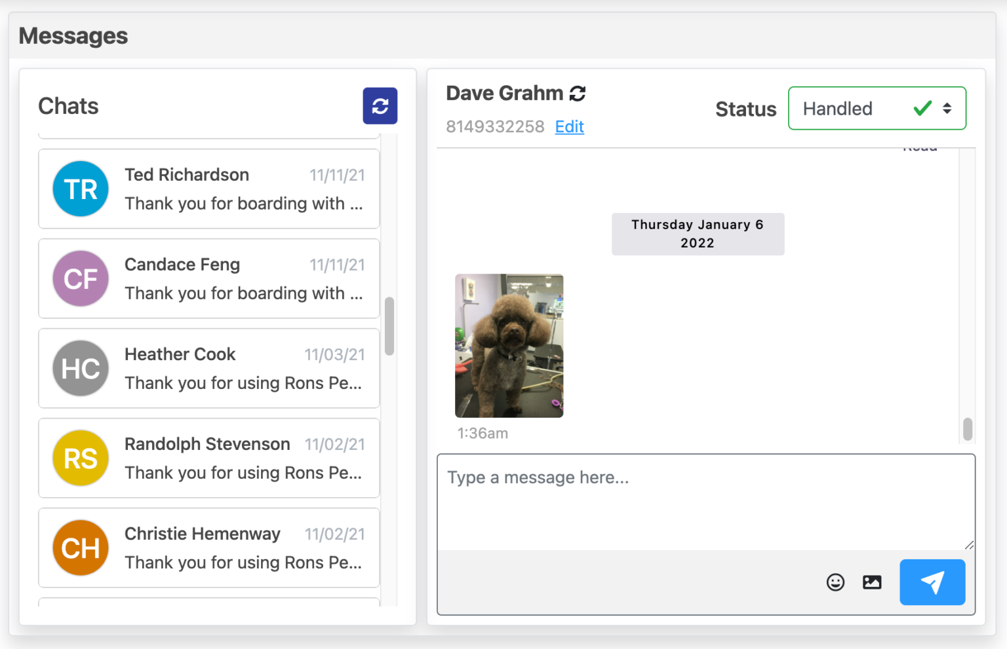
Task: Refresh the Chats list
Action: (380, 105)
